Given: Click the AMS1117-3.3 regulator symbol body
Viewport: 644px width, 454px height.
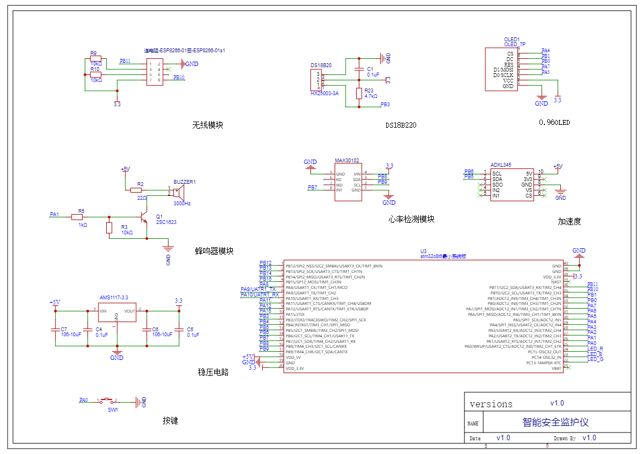Looking at the screenshot, I should point(117,313).
